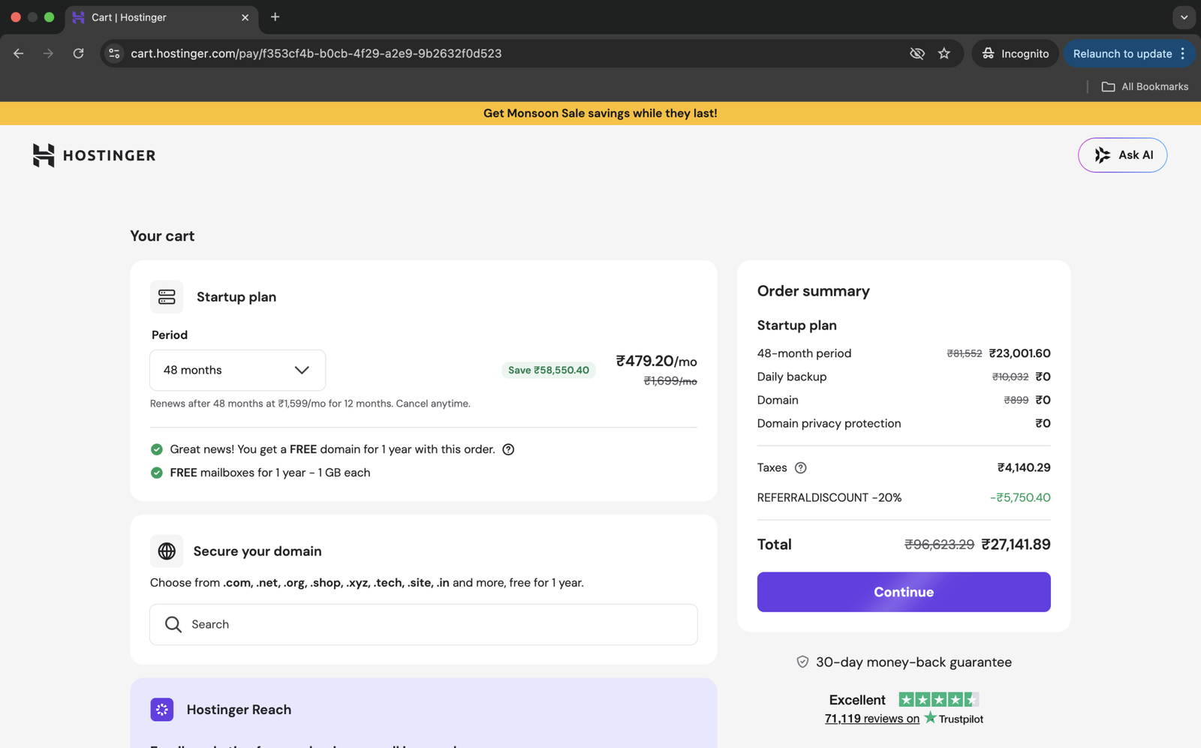Screen dimensions: 1201x748
Task: Click the Domain privacy protection line
Action: point(904,423)
